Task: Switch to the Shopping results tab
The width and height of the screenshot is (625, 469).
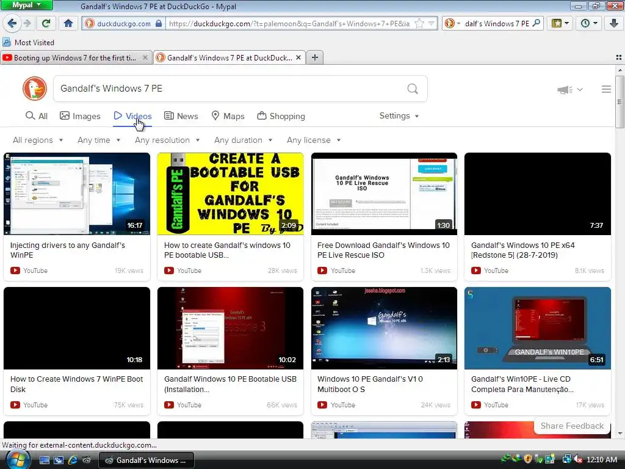Action: (x=281, y=116)
